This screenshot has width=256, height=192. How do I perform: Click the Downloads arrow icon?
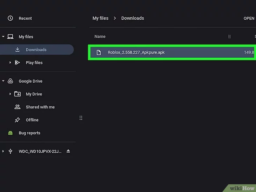18,50
